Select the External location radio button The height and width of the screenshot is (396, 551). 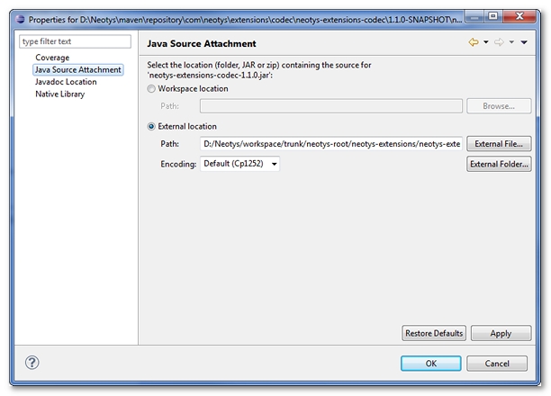pos(151,127)
